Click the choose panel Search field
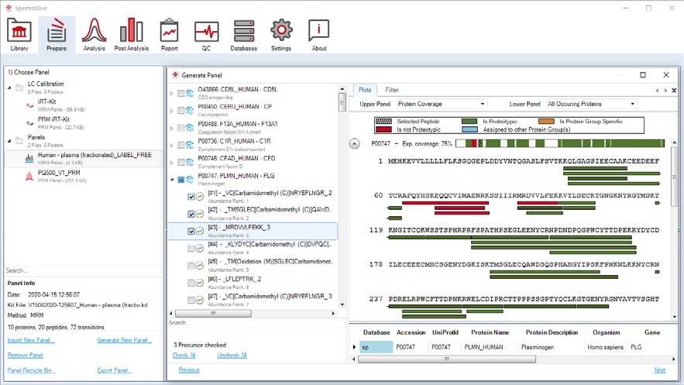Image resolution: width=684 pixels, height=385 pixels. [83, 271]
